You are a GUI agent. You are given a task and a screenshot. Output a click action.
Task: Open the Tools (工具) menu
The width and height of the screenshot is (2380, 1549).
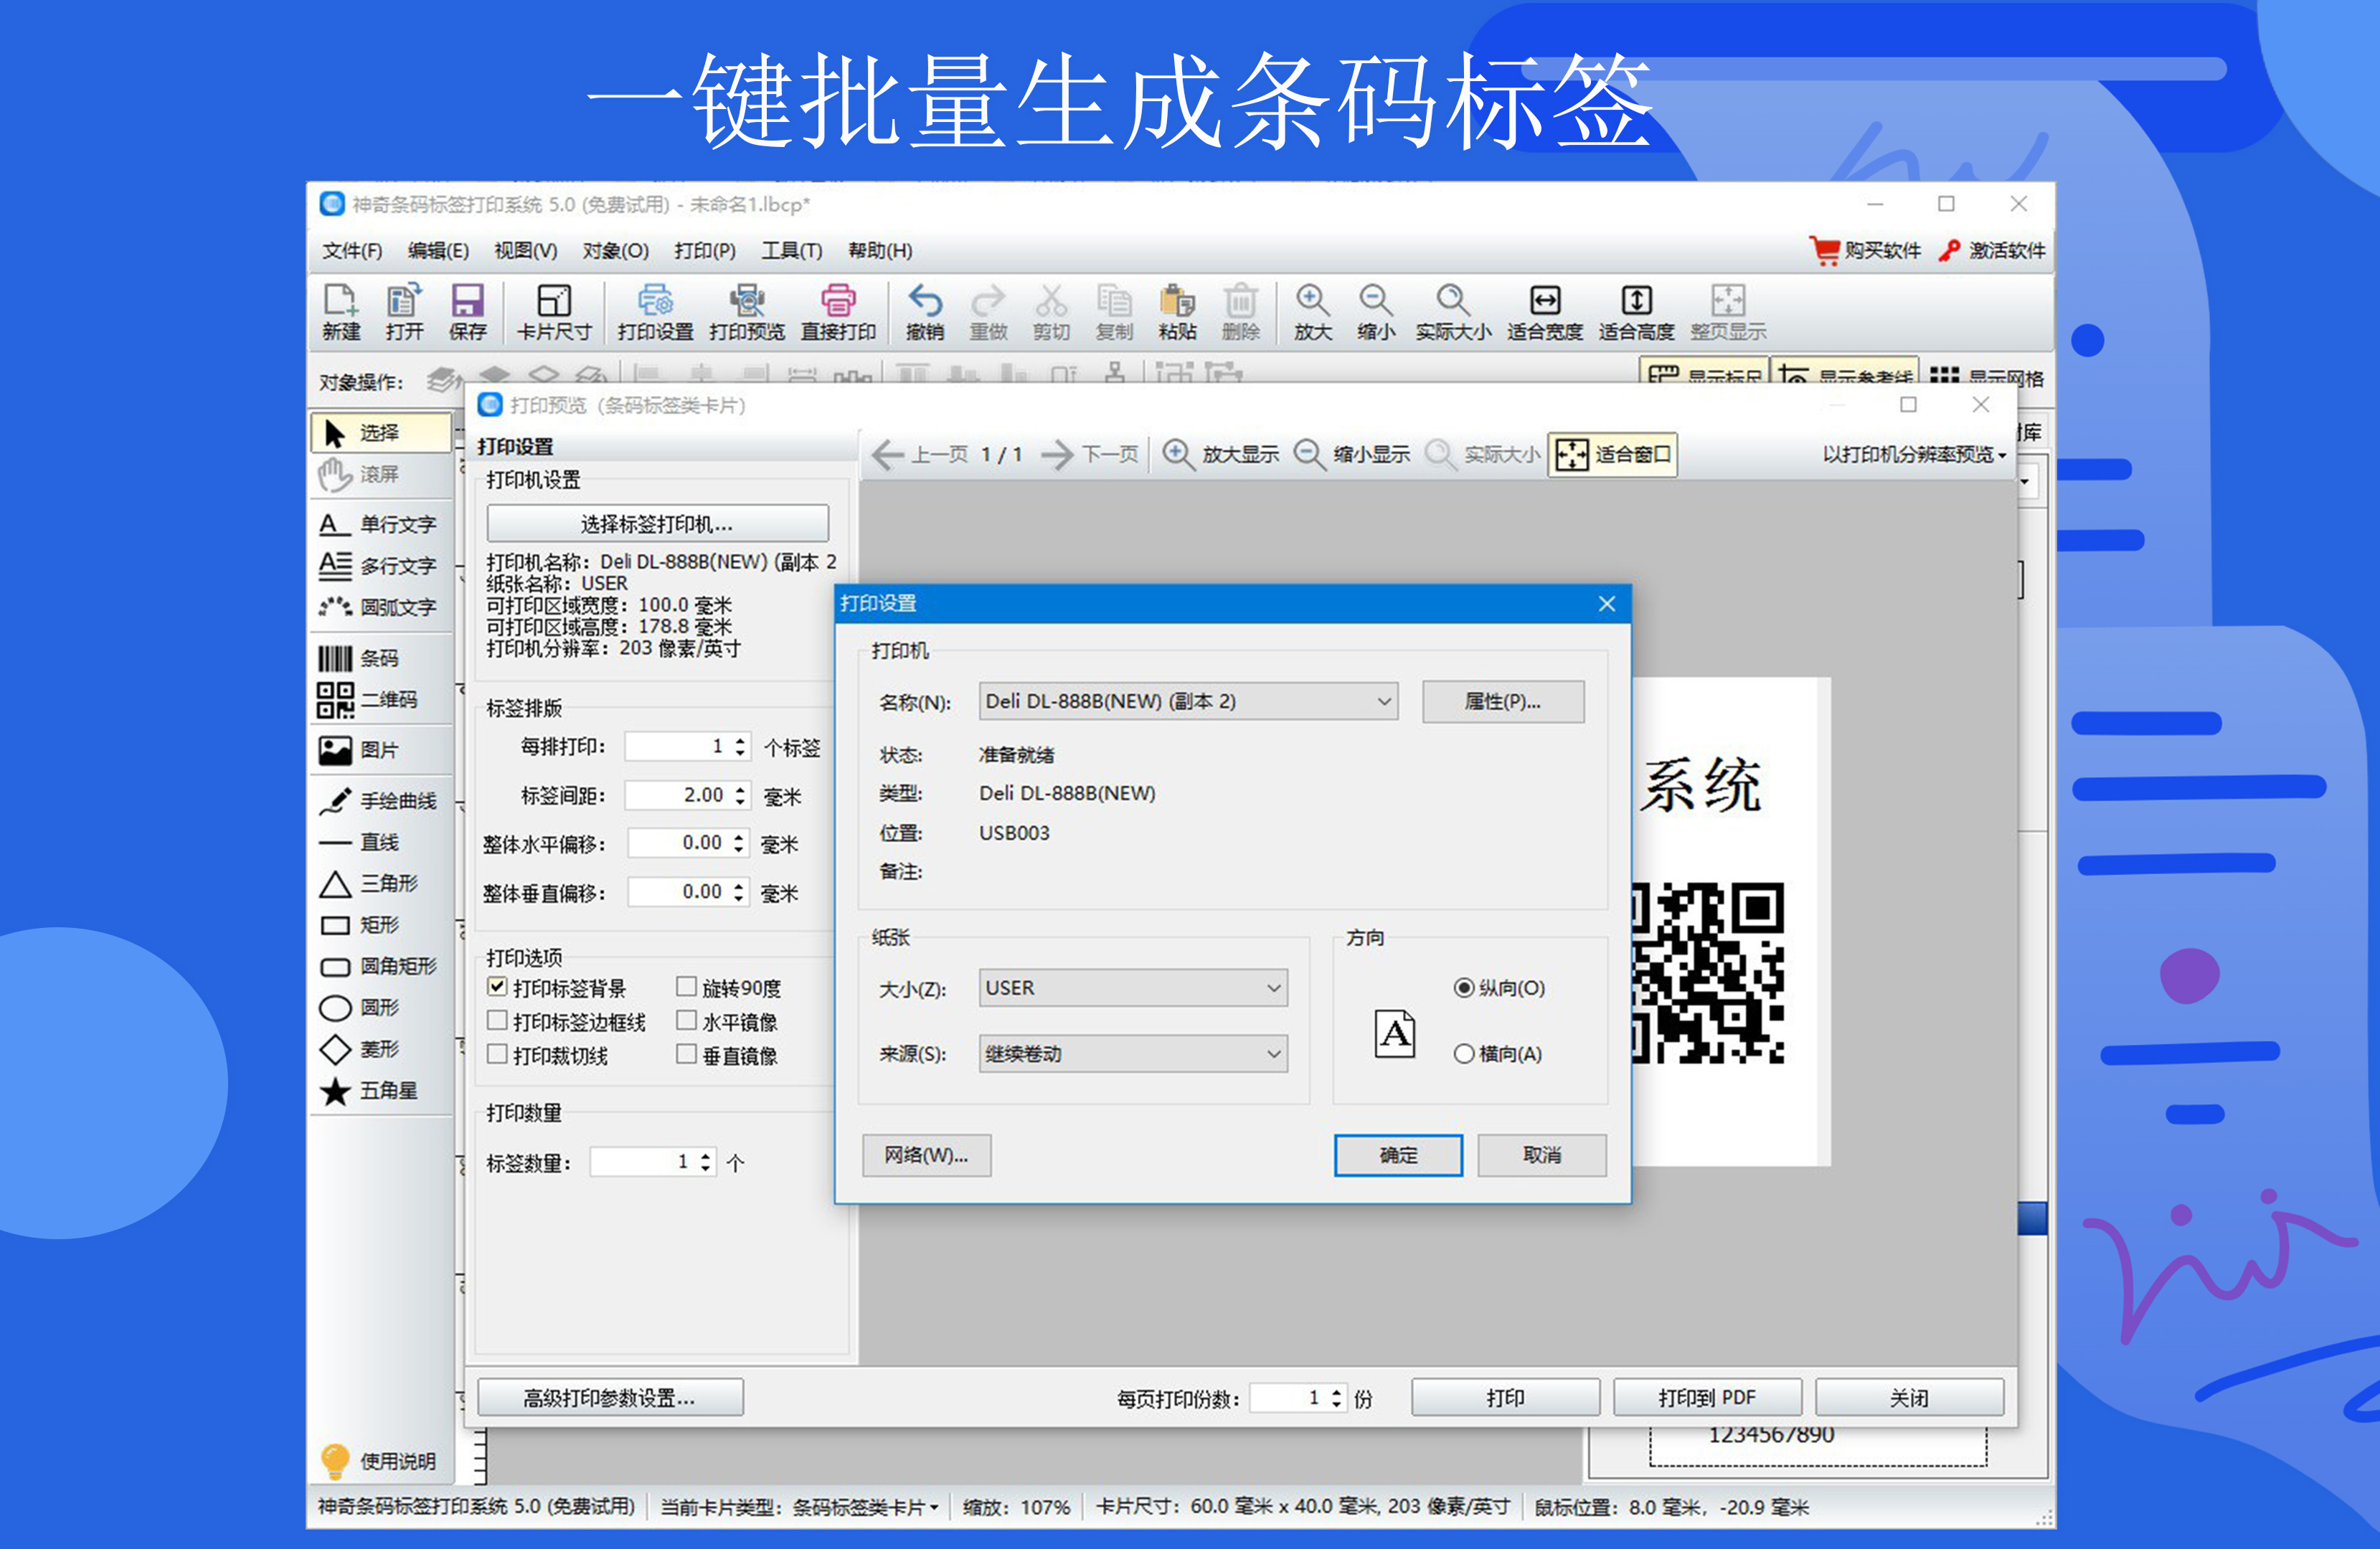[791, 250]
